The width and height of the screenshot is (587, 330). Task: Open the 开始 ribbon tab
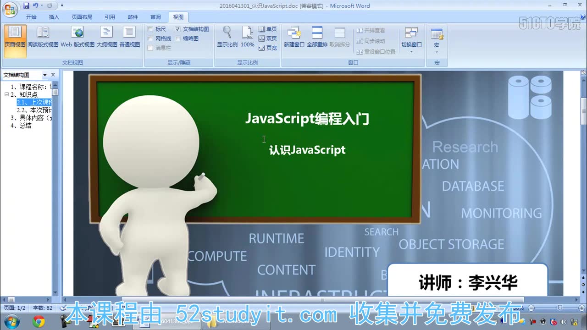31,17
